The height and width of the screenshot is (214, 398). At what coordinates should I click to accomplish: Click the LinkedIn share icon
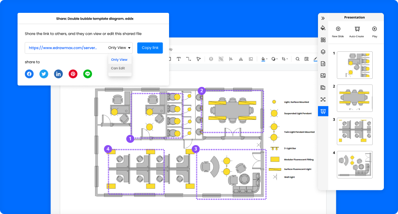click(x=58, y=74)
